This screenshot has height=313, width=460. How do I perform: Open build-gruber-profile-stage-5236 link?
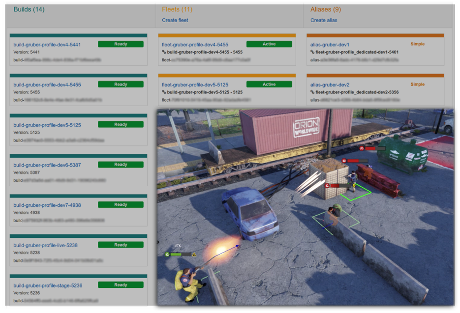(48, 285)
